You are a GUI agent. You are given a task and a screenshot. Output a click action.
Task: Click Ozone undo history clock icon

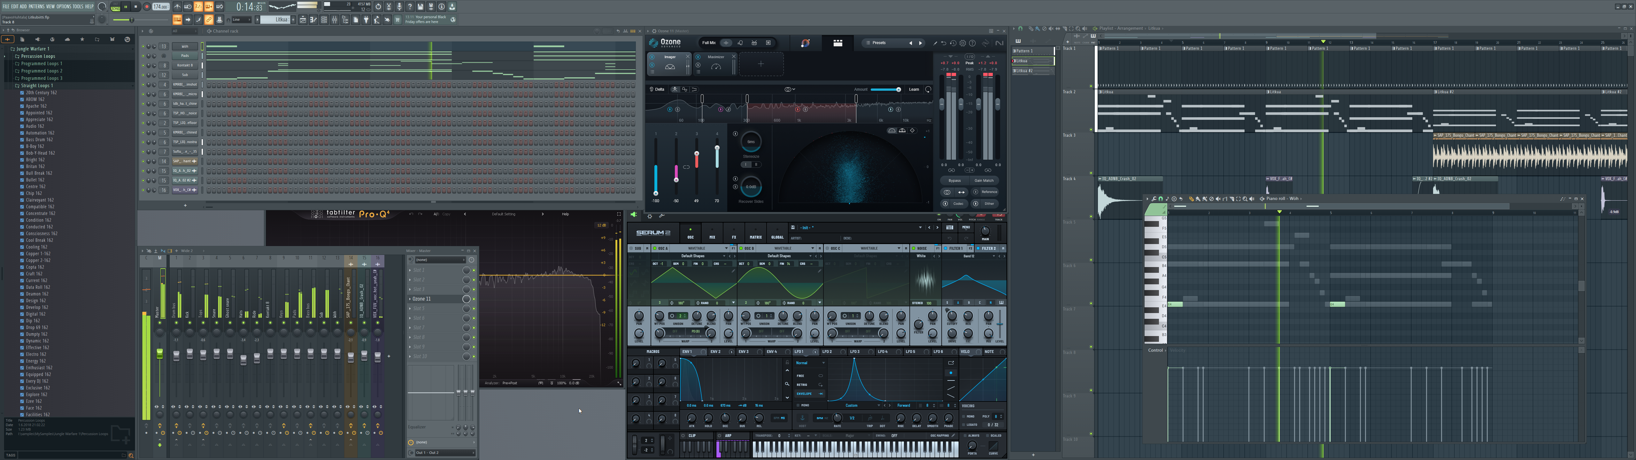(953, 43)
